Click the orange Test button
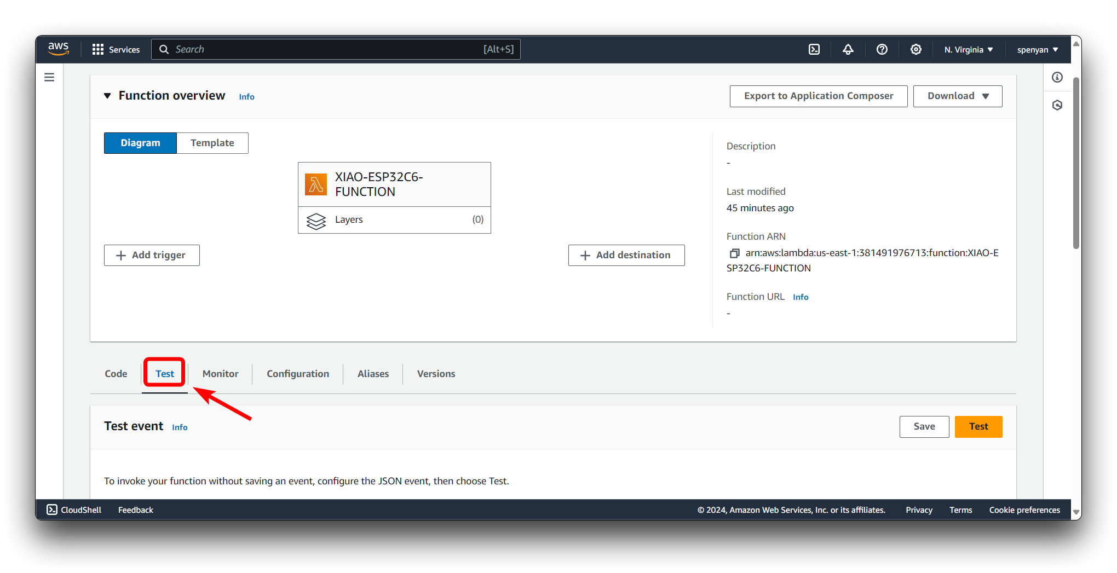Screen dimensions: 1117x573 click(978, 426)
